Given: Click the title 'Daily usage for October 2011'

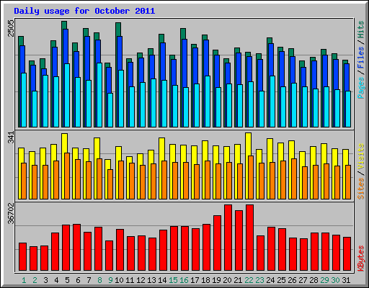Looking at the screenshot, I should pos(84,11).
